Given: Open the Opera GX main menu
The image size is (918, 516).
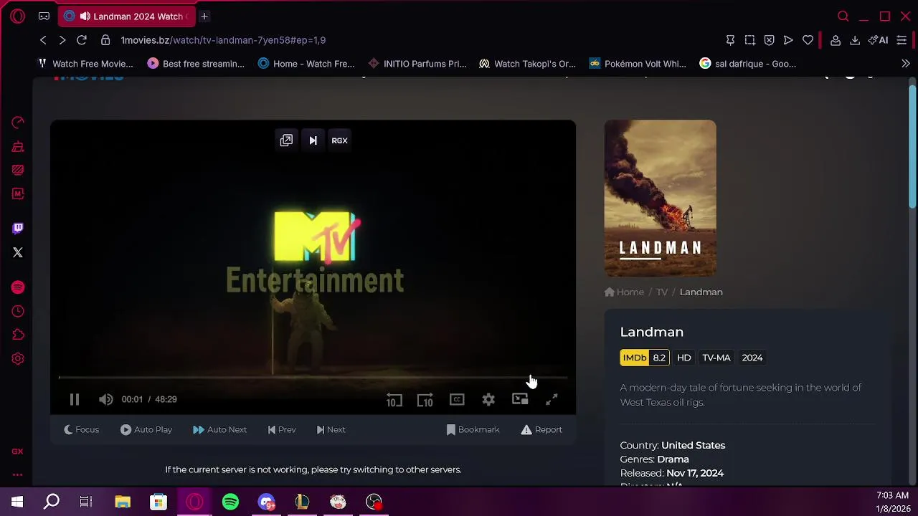Looking at the screenshot, I should [x=18, y=16].
